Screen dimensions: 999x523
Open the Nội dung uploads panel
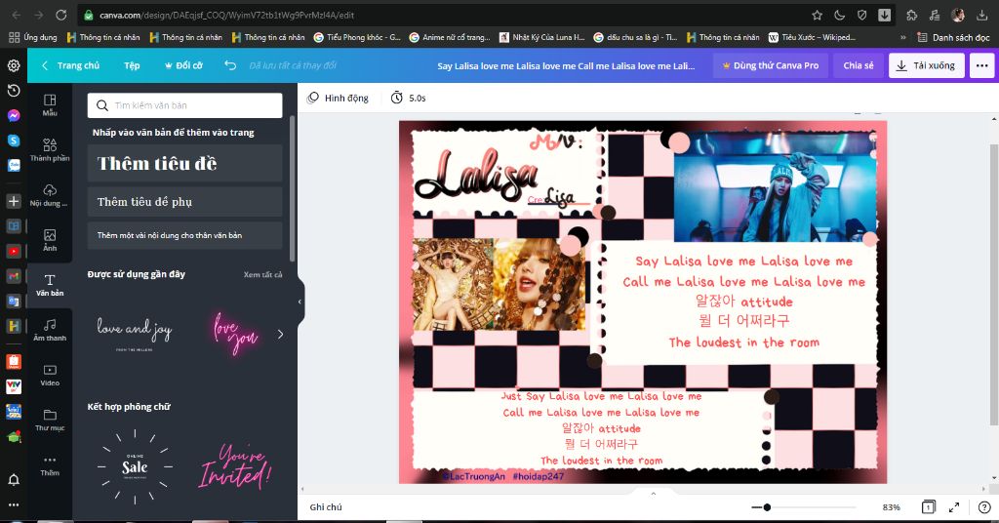coord(50,195)
